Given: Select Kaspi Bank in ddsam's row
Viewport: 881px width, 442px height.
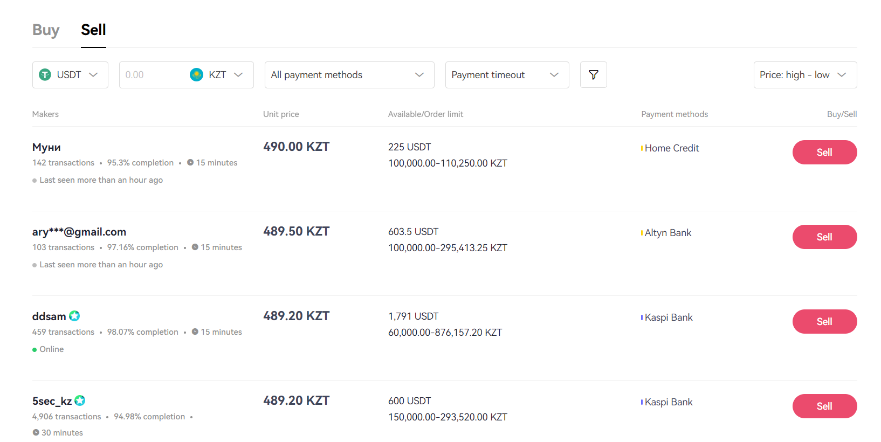Looking at the screenshot, I should coord(669,317).
